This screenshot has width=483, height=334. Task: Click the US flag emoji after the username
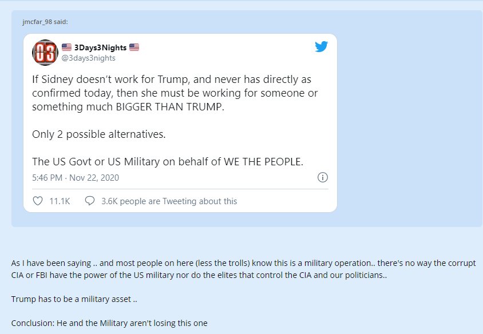click(134, 47)
